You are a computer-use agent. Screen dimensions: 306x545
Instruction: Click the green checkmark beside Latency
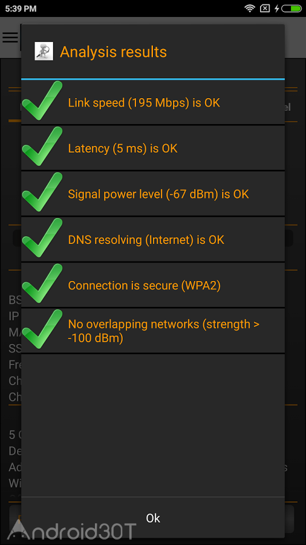(x=42, y=147)
